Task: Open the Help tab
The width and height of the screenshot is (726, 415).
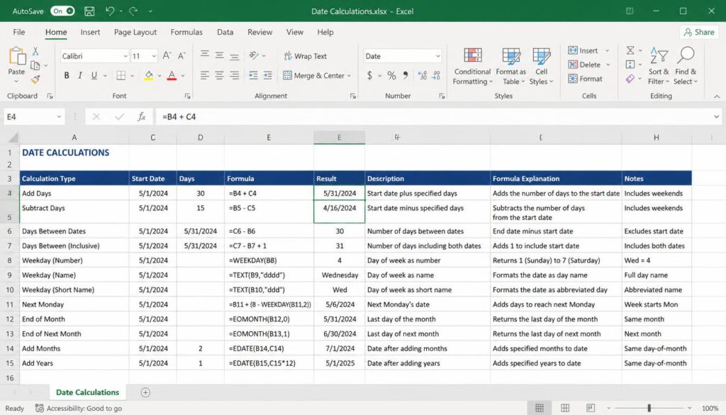Action: (325, 32)
